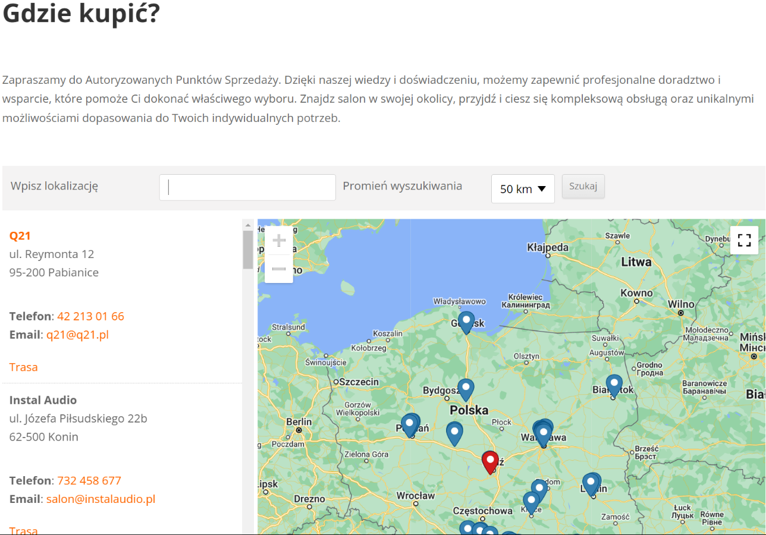Zoom out of the map

pyautogui.click(x=278, y=269)
